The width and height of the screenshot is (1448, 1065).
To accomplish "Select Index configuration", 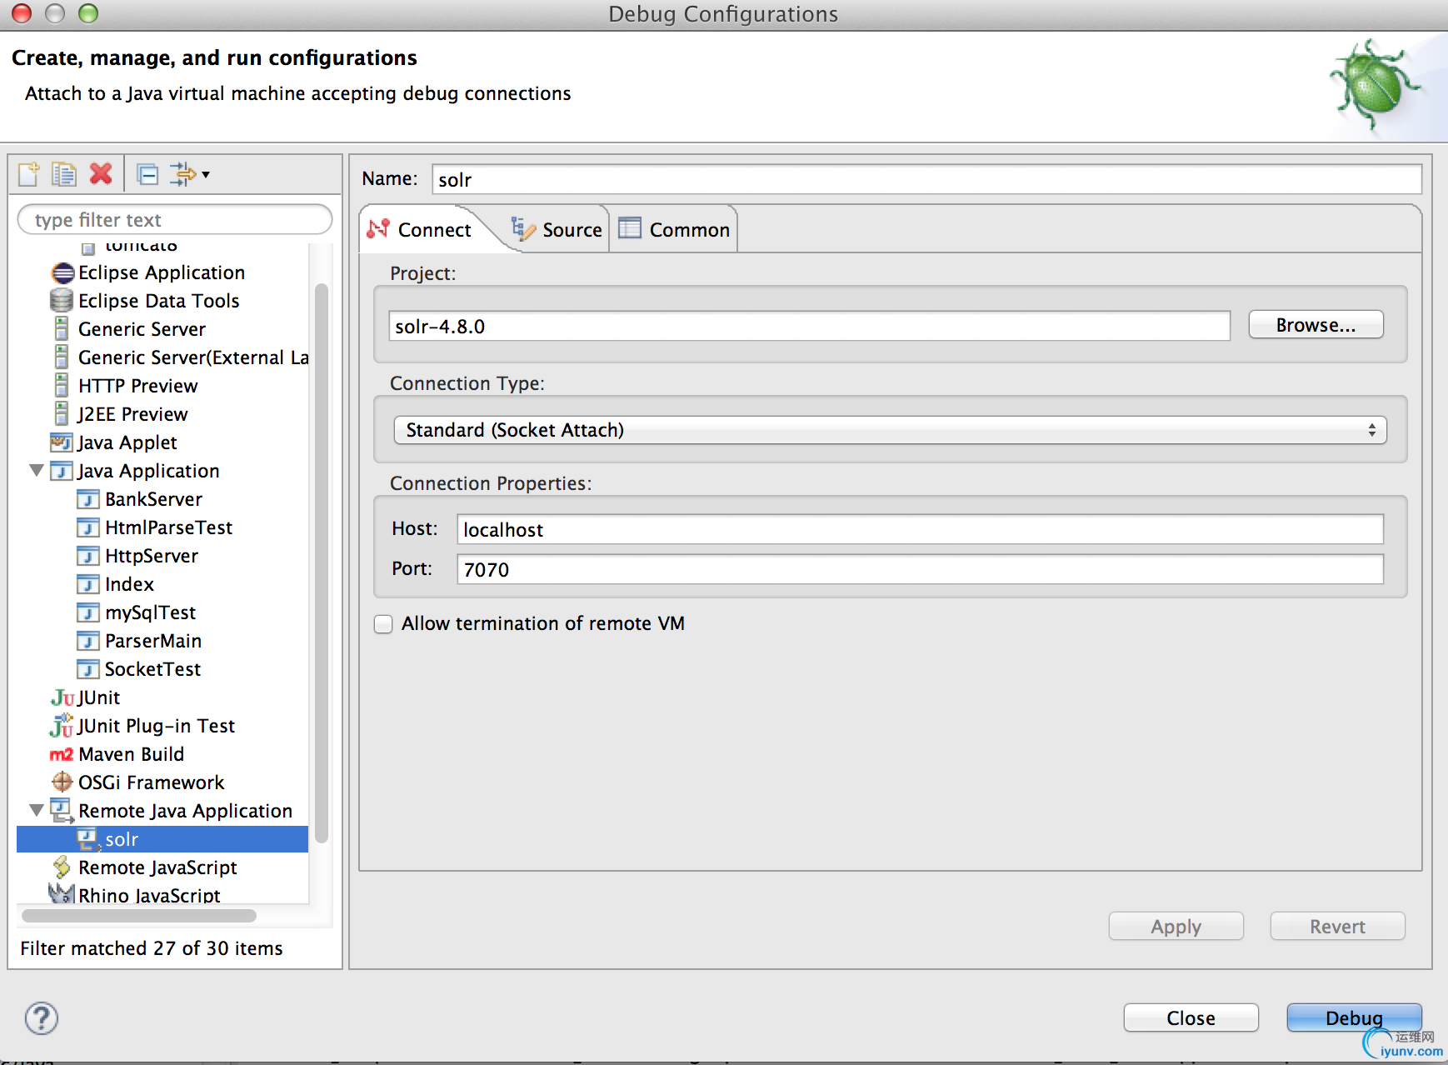I will click(129, 584).
